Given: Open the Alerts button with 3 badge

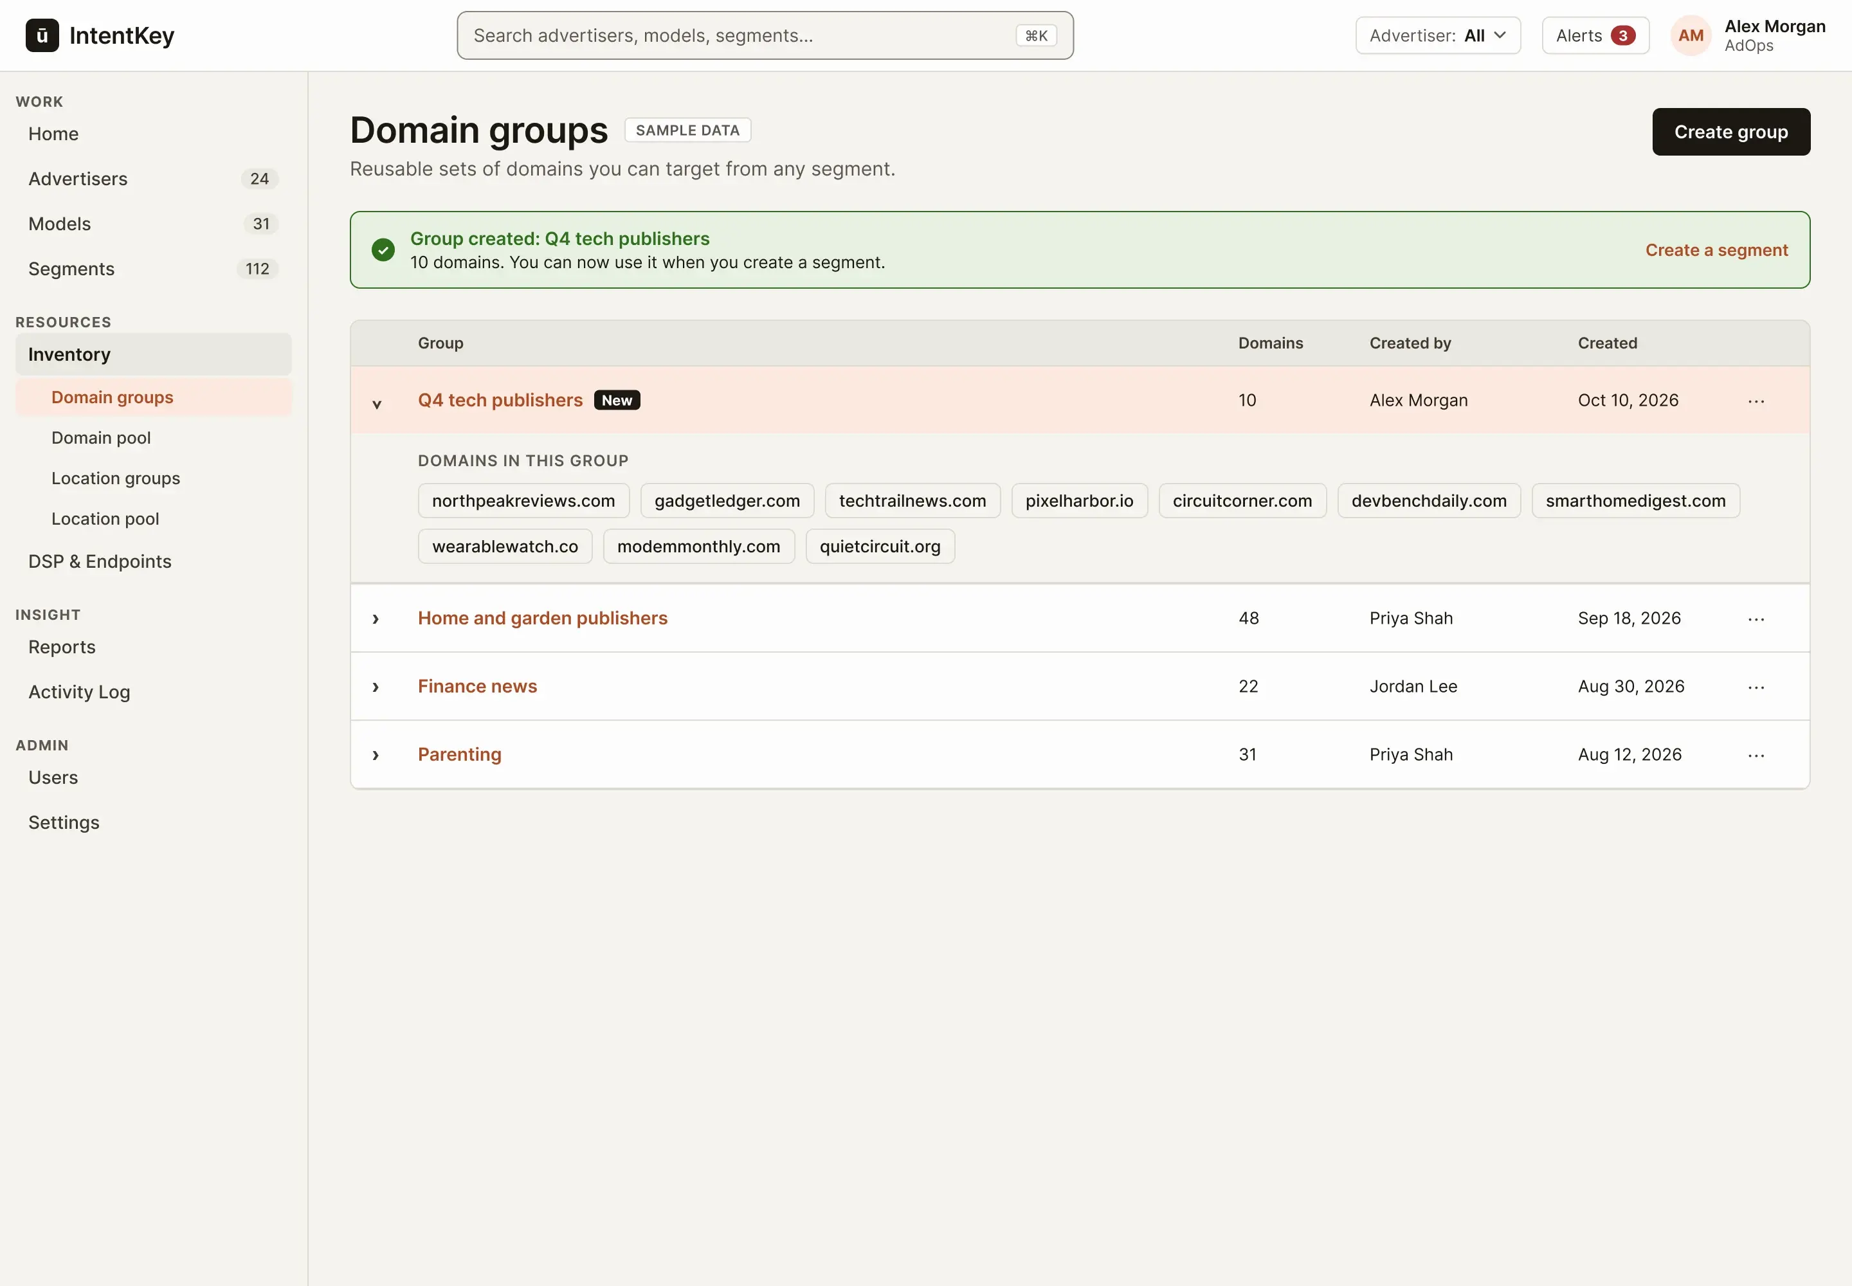Looking at the screenshot, I should point(1595,35).
